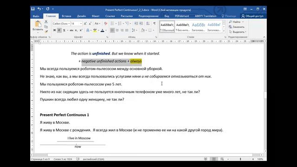Show paragraph marks with the pilcrow icon
This screenshot has width=297, height=167.
pos(155,24)
